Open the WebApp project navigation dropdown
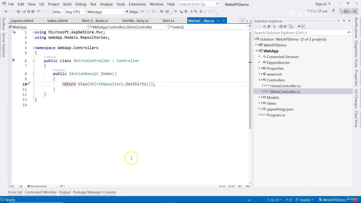This screenshot has height=203, width=361. pyautogui.click(x=48, y=27)
